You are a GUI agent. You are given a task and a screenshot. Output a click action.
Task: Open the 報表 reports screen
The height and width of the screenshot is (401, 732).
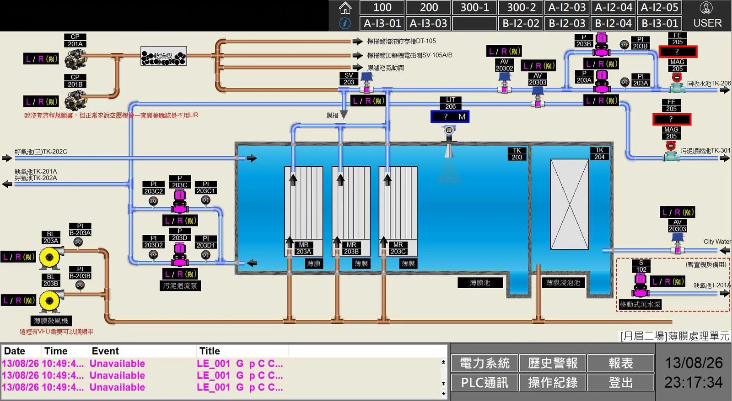(621, 363)
